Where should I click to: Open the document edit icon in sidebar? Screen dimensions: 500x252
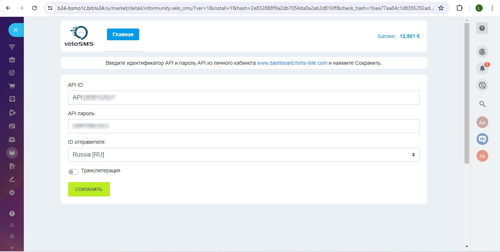click(12, 166)
